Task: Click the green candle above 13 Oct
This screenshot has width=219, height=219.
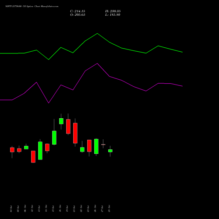Action: pos(40,151)
